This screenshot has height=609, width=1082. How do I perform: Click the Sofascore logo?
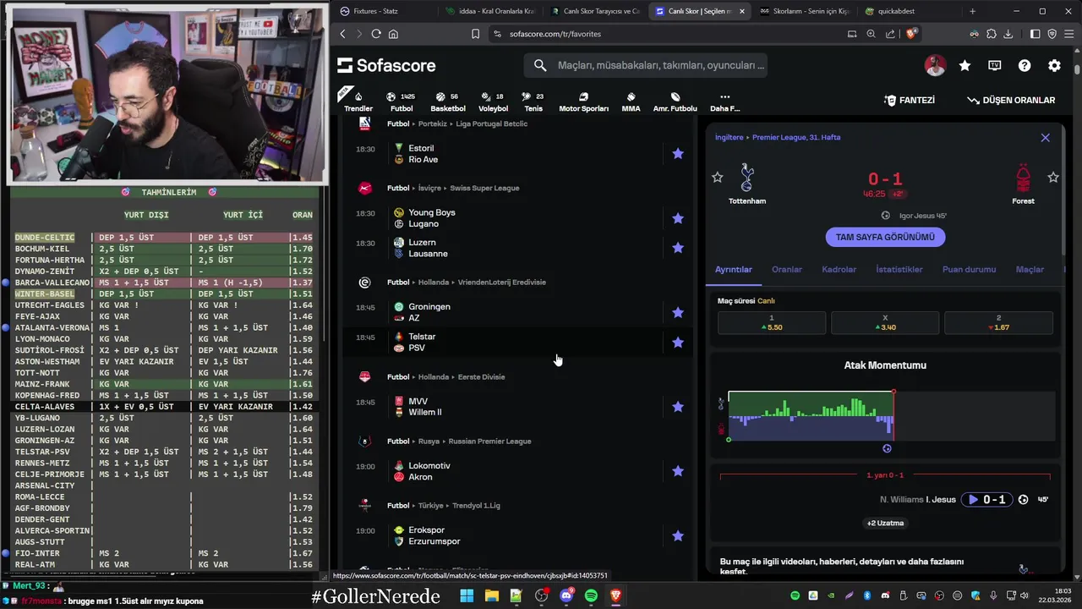click(386, 65)
